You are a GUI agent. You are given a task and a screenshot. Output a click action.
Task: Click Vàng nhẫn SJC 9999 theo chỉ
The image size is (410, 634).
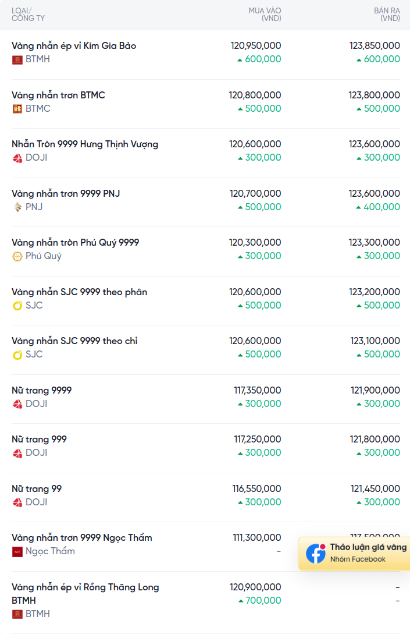(x=74, y=341)
